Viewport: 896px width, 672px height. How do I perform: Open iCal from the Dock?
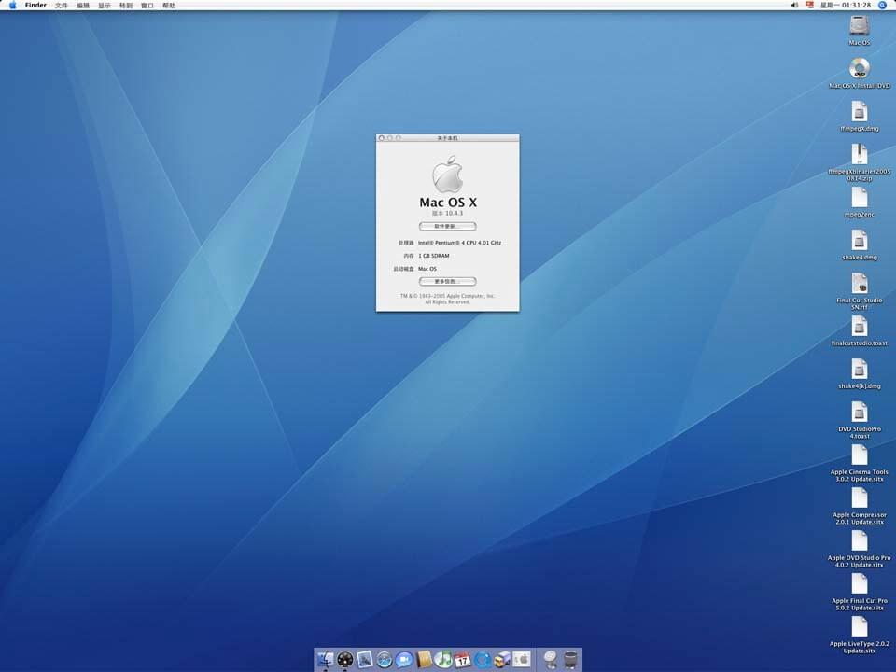click(x=463, y=660)
